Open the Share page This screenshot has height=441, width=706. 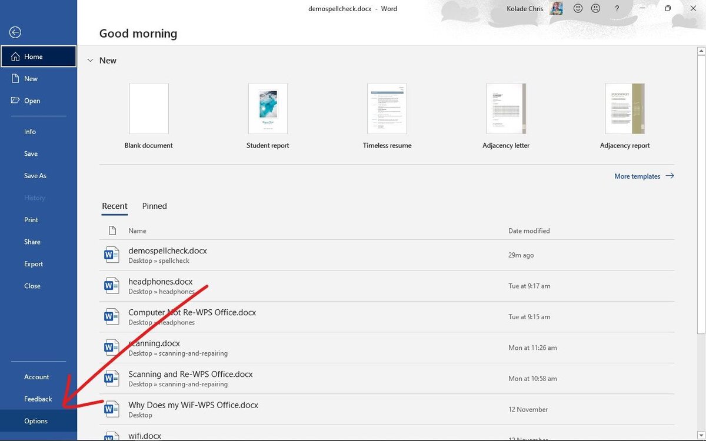click(38, 242)
